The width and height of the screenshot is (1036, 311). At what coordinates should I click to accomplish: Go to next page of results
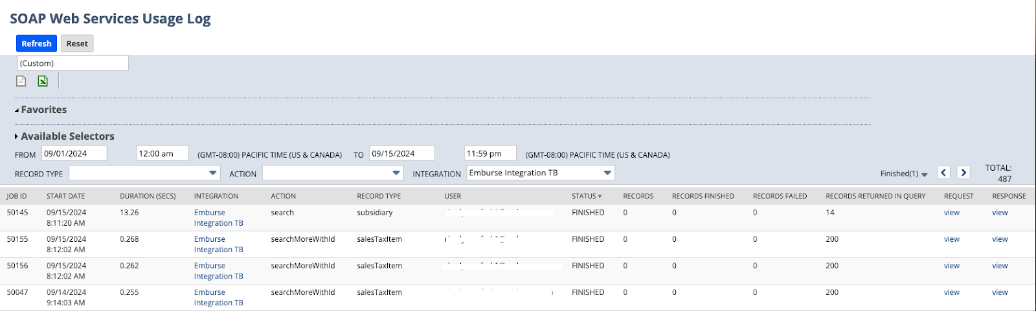963,173
